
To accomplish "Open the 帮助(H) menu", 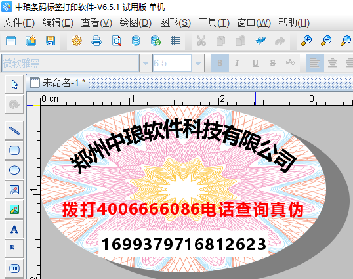I will [x=294, y=23].
